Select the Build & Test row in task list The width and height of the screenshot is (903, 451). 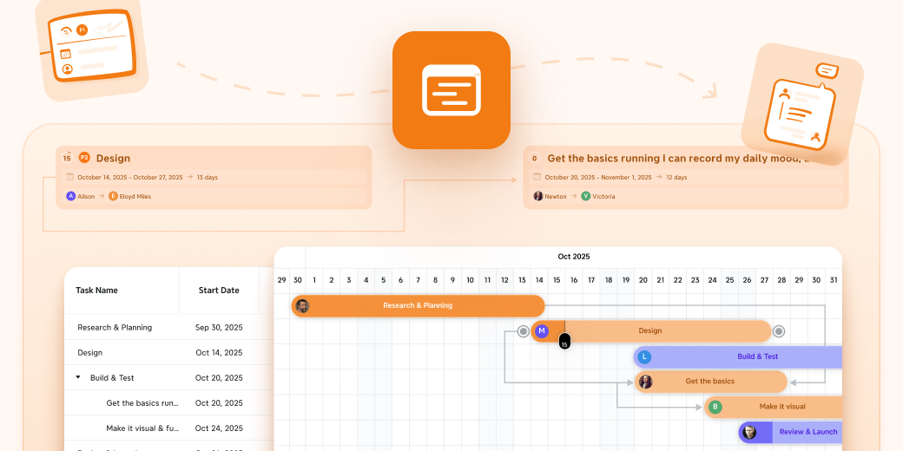168,378
